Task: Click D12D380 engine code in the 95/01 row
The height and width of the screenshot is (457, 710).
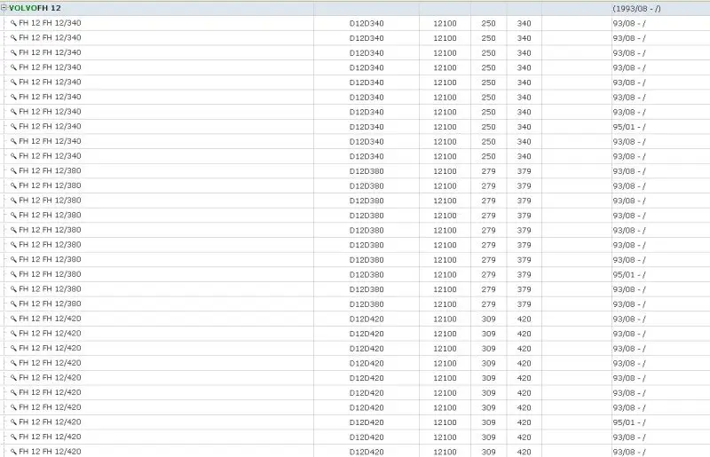Action: click(x=367, y=275)
